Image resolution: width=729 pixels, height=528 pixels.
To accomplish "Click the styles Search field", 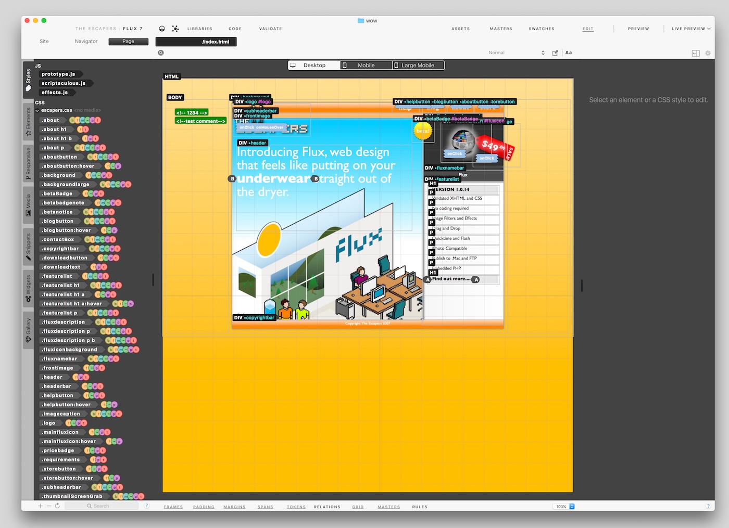I will tap(102, 506).
